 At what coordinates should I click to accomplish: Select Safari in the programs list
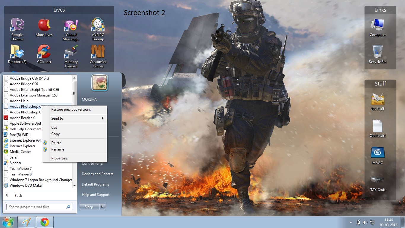[x=14, y=157]
